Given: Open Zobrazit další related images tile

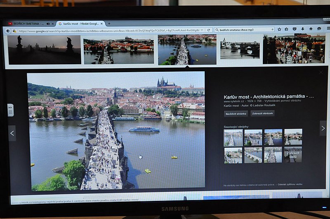Looking at the screenshot, I should click(293, 155).
